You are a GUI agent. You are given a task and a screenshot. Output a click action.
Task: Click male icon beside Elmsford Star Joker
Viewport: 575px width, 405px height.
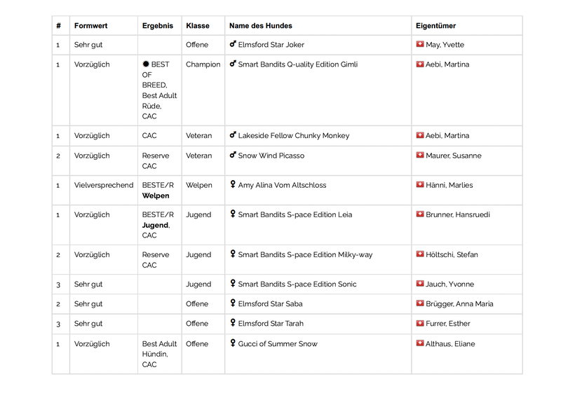click(x=233, y=44)
